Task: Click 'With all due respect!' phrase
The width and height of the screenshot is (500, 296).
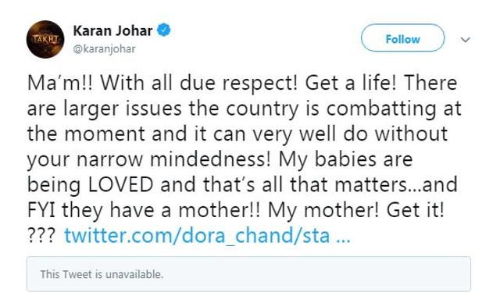Action: [198, 84]
